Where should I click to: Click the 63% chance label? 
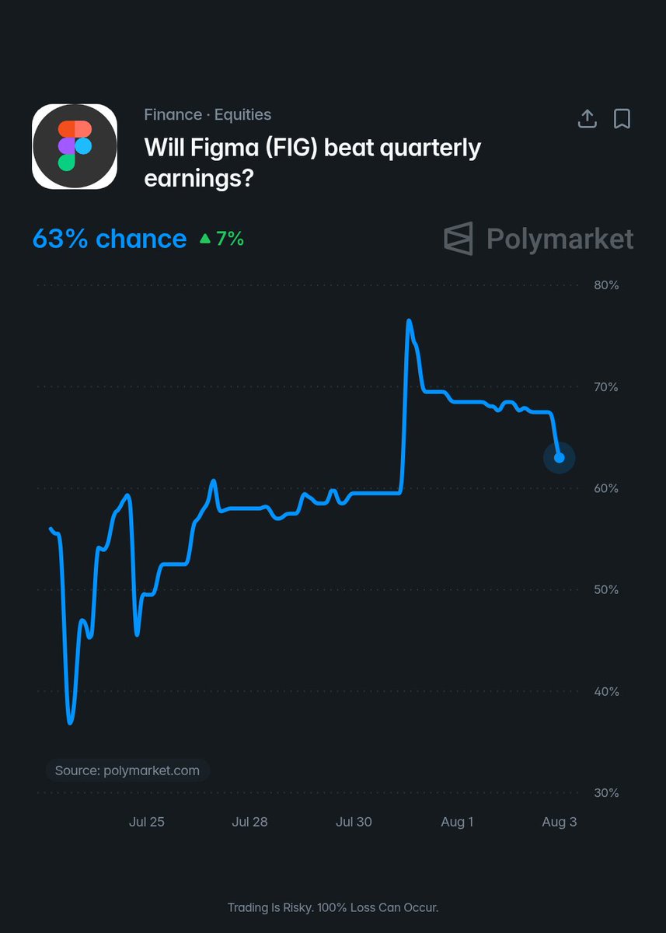tap(110, 239)
